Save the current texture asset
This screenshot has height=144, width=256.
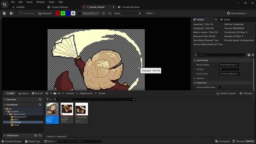(x=4, y=13)
